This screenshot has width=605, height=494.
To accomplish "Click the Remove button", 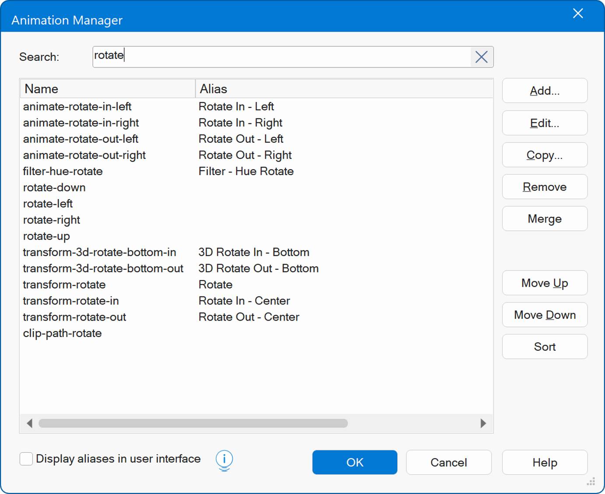I will click(544, 187).
